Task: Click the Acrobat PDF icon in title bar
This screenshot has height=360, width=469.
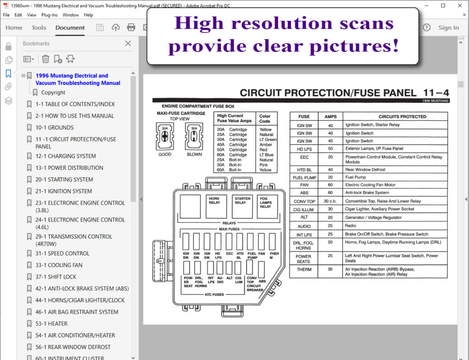Action: coord(5,5)
